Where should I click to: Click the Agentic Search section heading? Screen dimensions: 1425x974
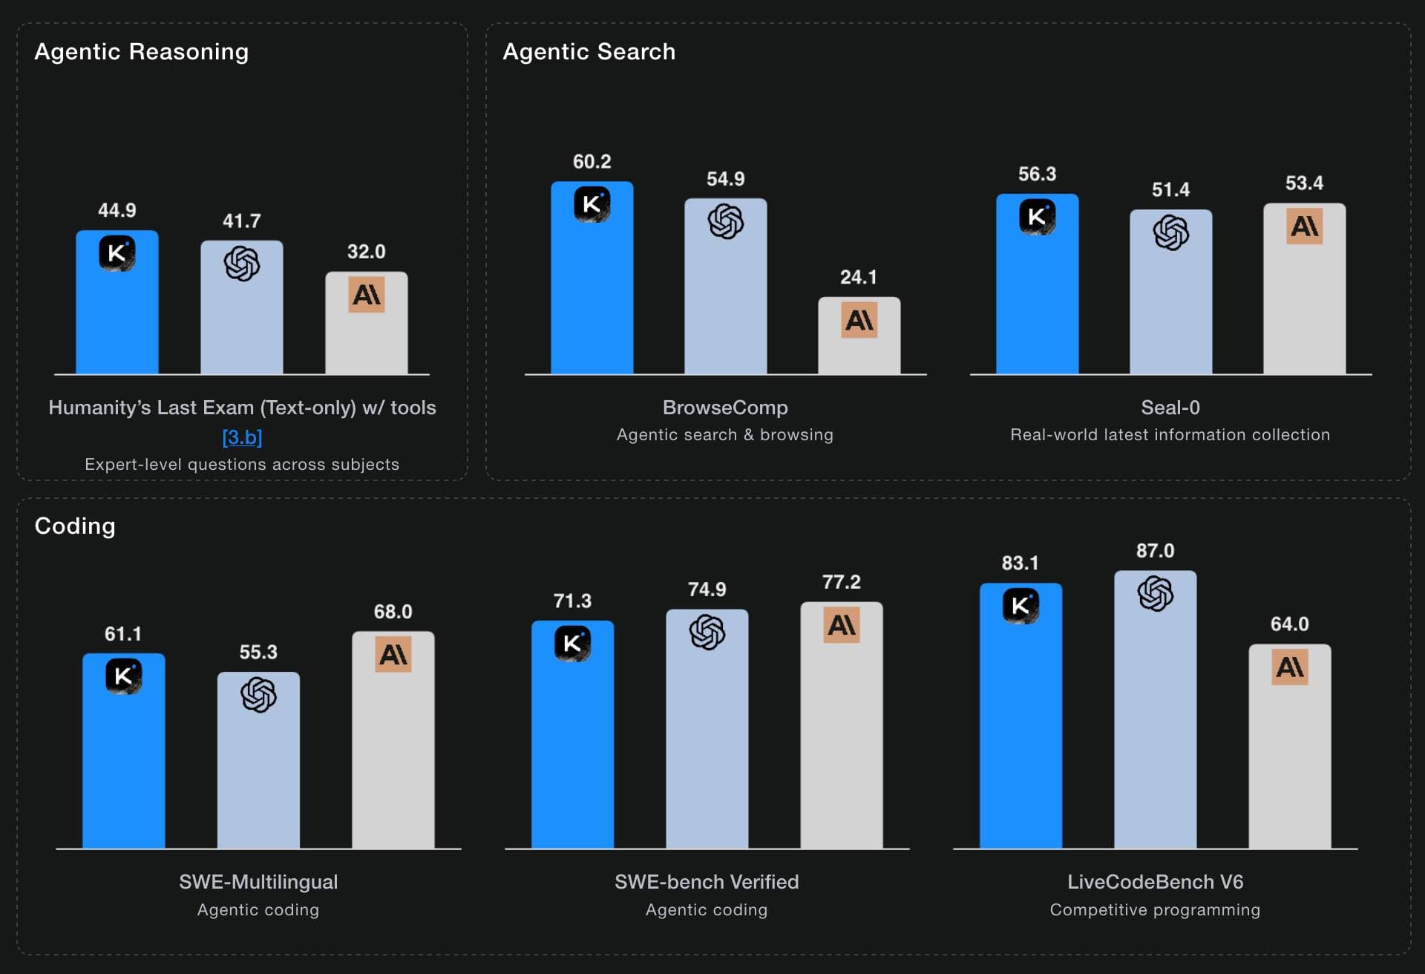click(589, 51)
